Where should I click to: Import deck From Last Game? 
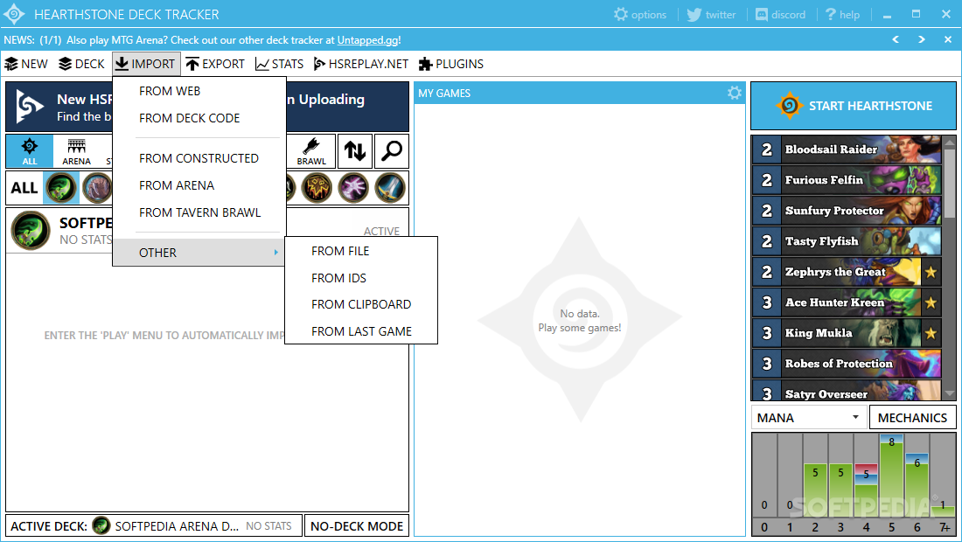tap(360, 331)
